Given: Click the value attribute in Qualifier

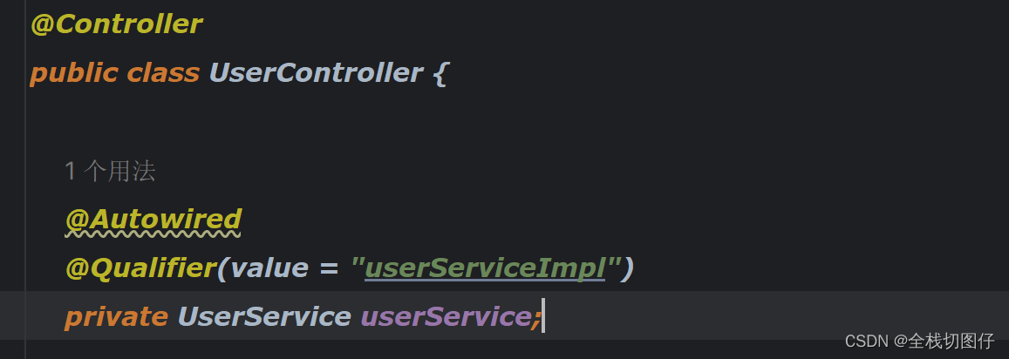Looking at the screenshot, I should [x=269, y=268].
